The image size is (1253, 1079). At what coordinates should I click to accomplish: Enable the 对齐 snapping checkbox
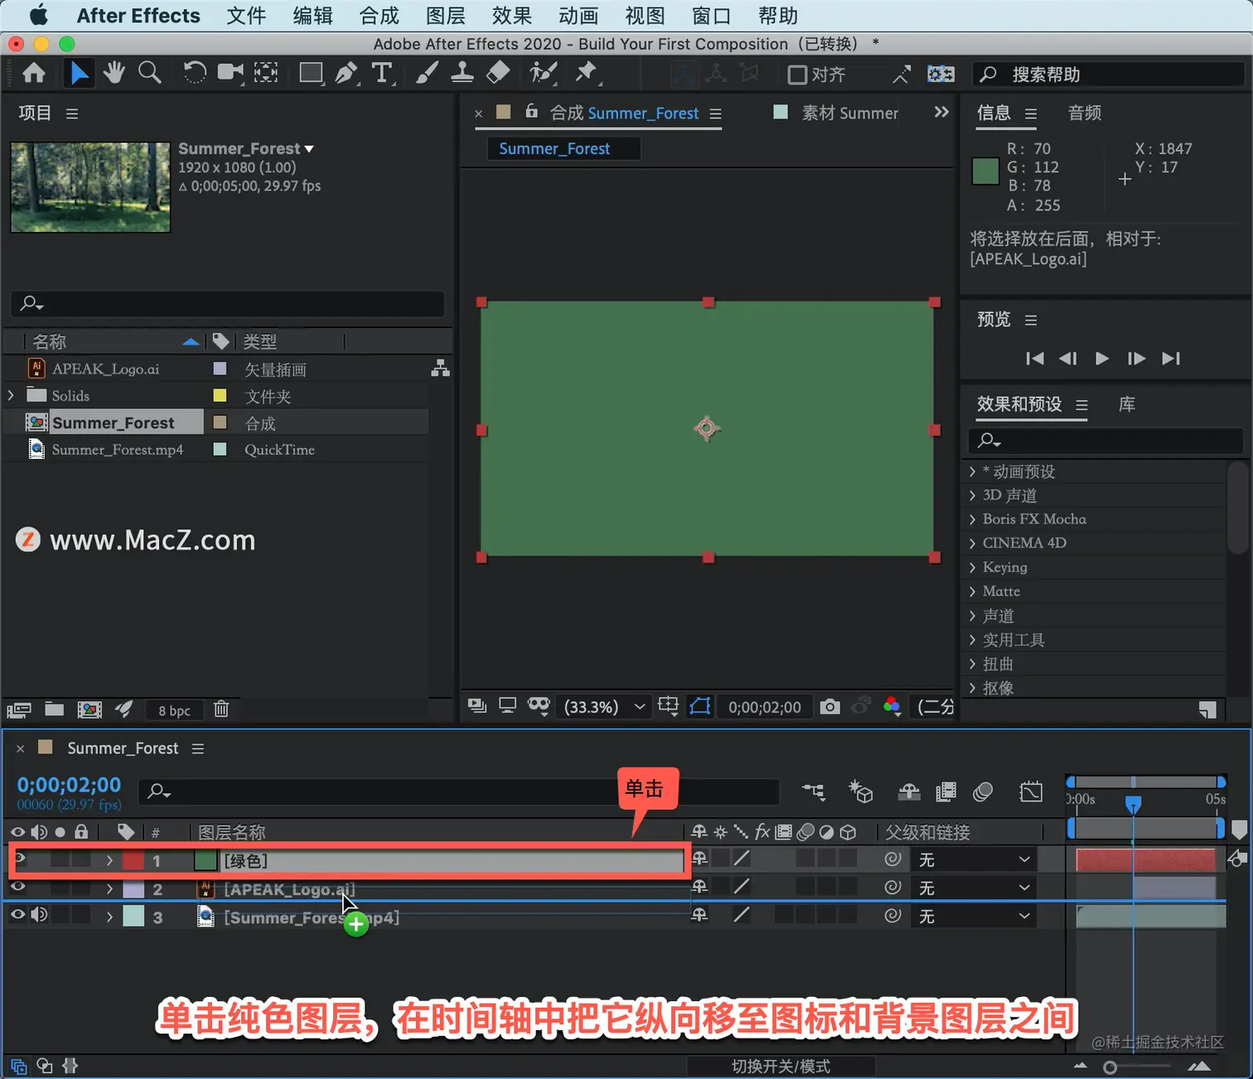(797, 75)
